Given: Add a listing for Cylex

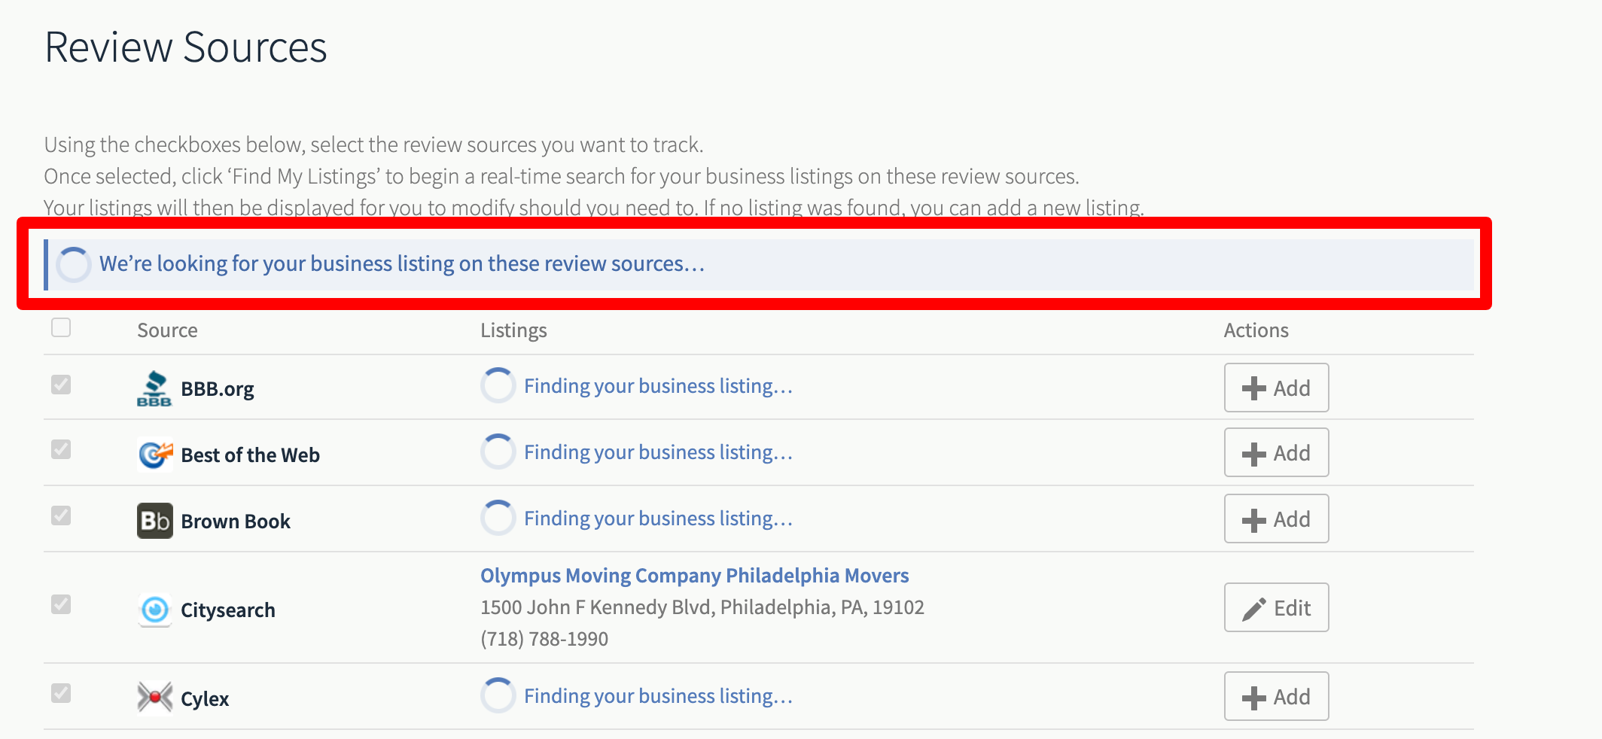Looking at the screenshot, I should click(x=1276, y=696).
